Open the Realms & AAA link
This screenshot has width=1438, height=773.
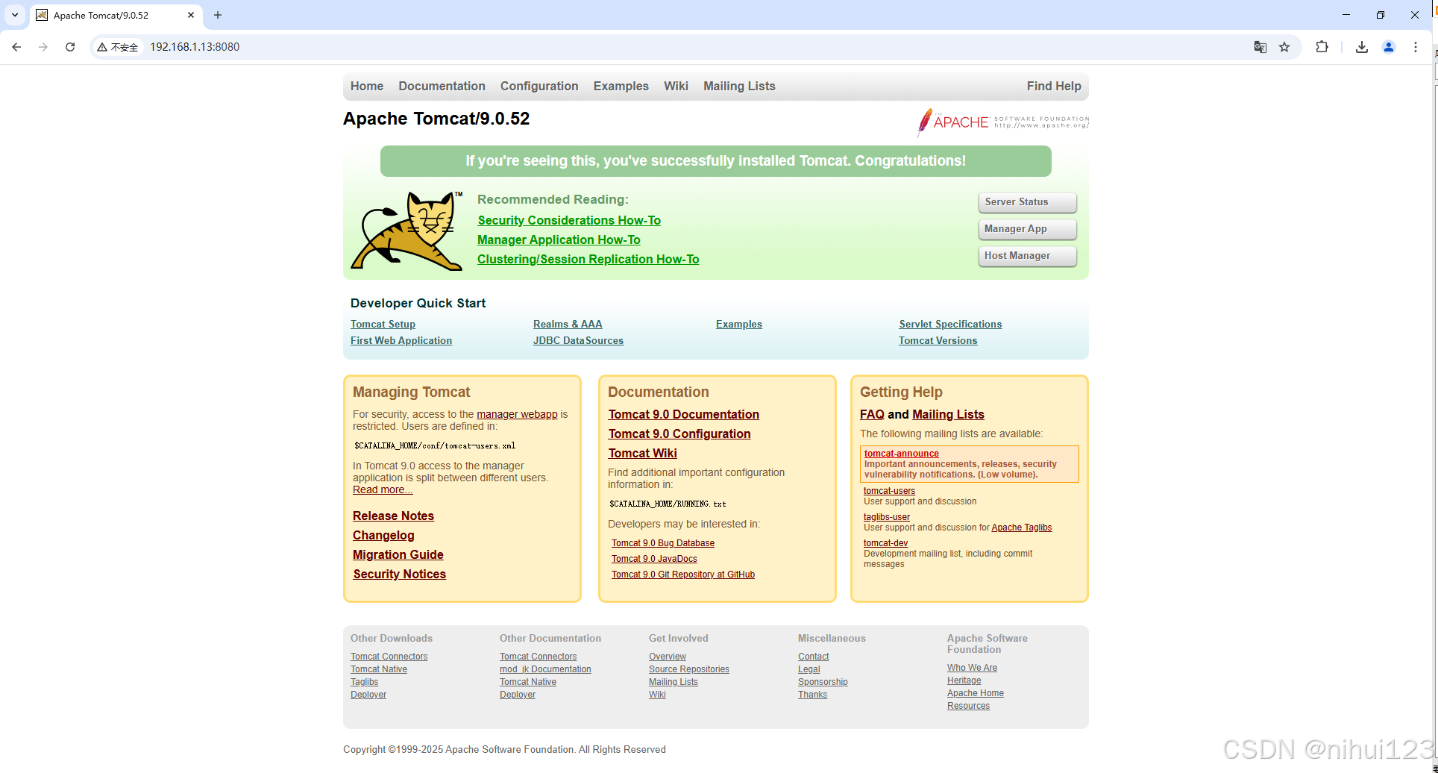568,325
